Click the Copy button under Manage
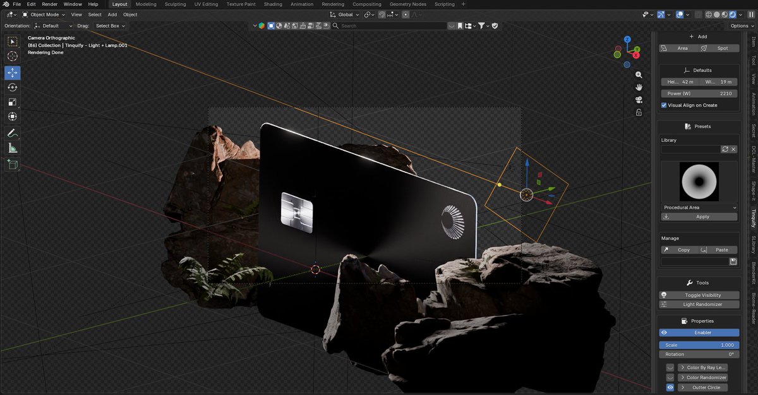The width and height of the screenshot is (758, 395). tap(679, 249)
